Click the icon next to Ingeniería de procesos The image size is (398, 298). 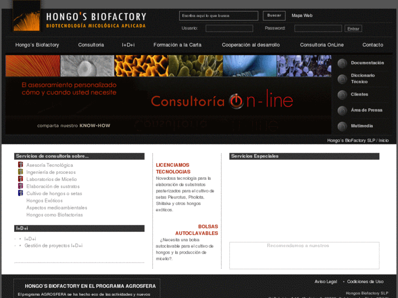(x=21, y=172)
